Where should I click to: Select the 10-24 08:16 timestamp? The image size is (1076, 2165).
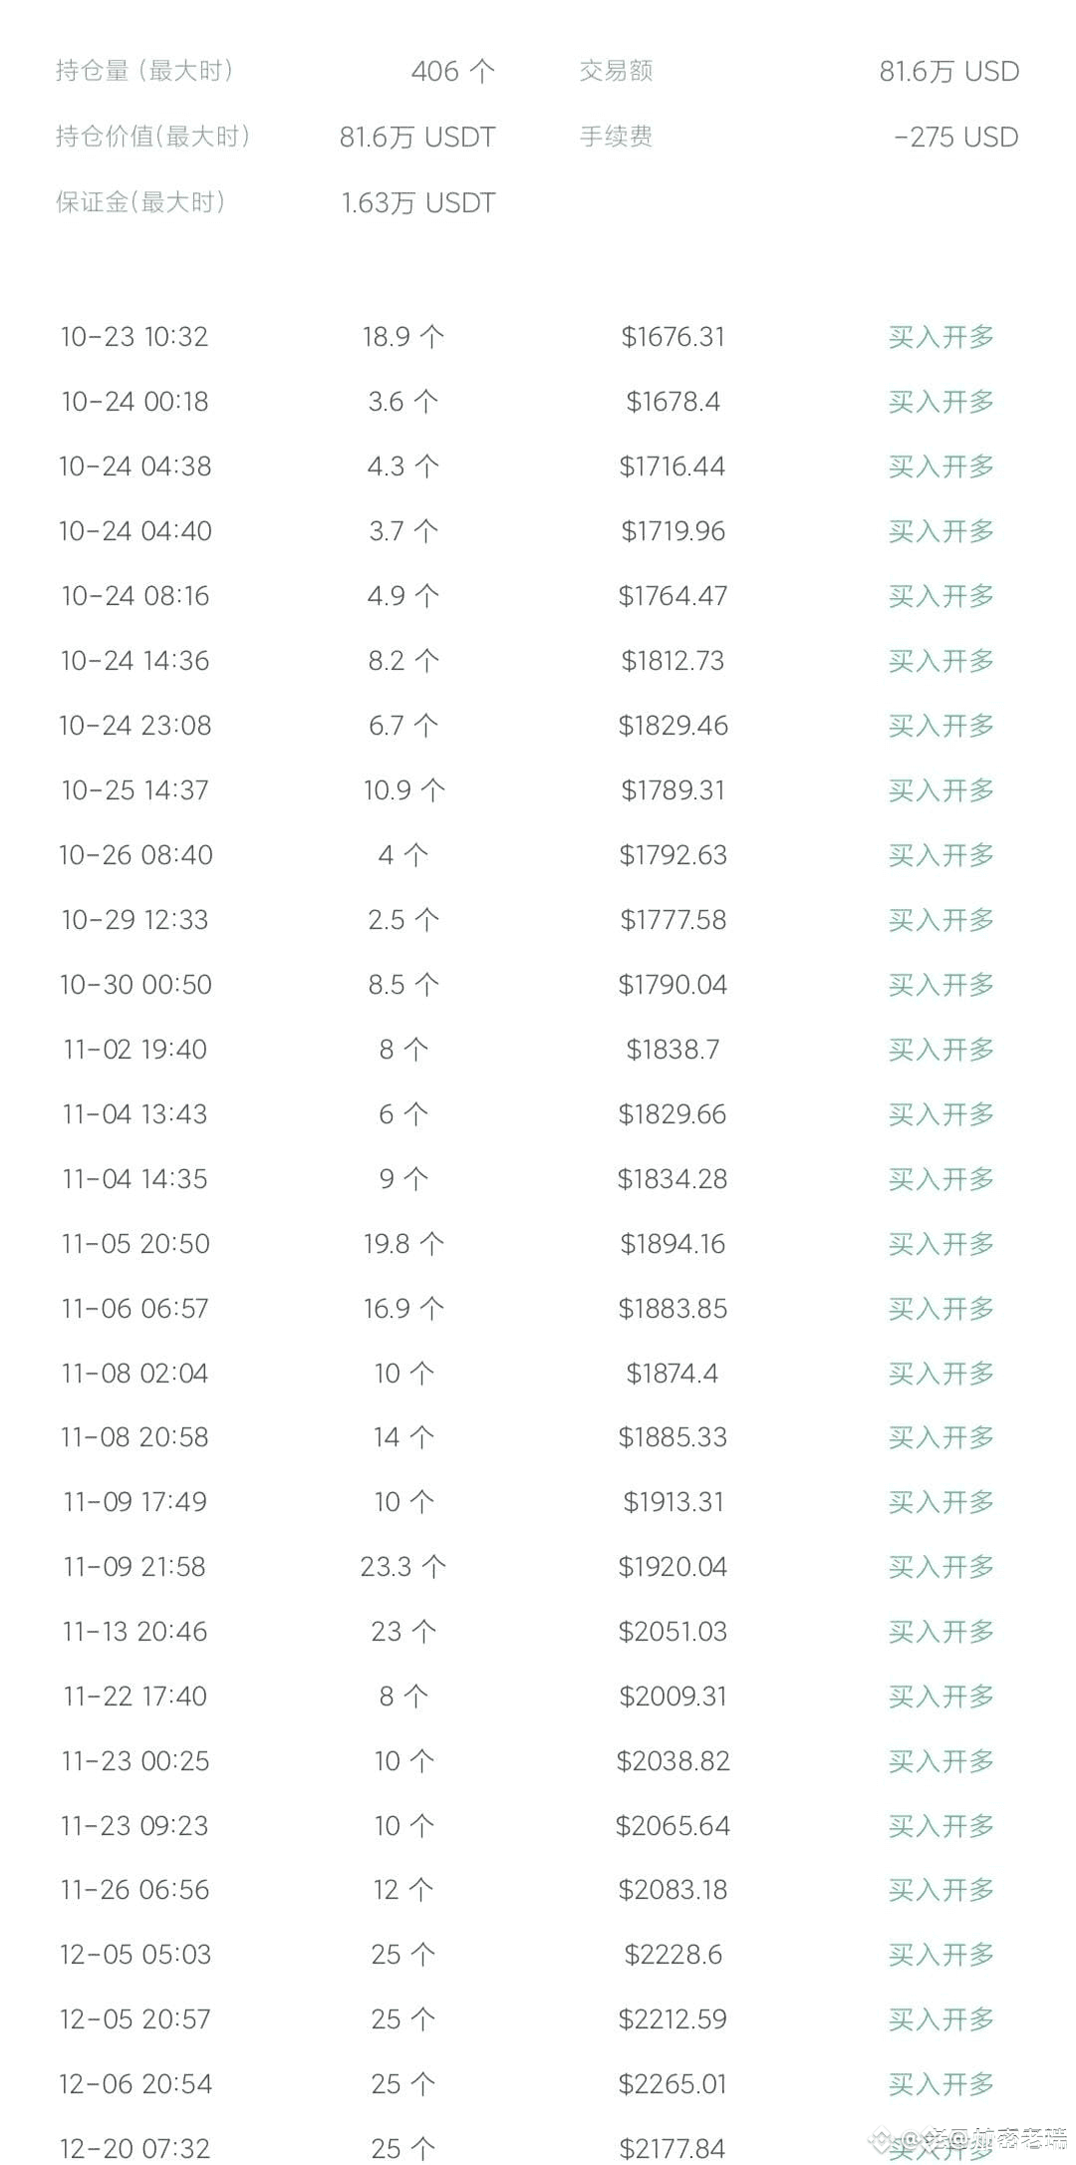pyautogui.click(x=135, y=596)
